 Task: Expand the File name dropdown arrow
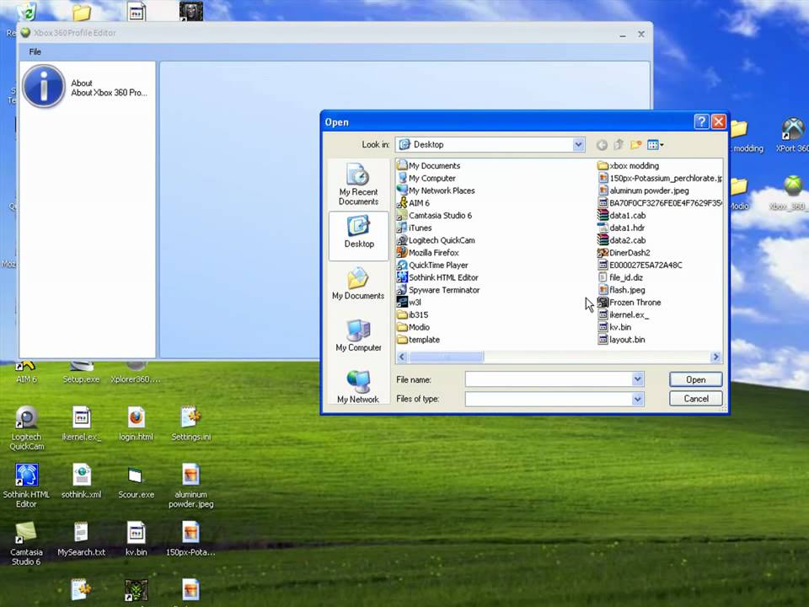tap(638, 379)
